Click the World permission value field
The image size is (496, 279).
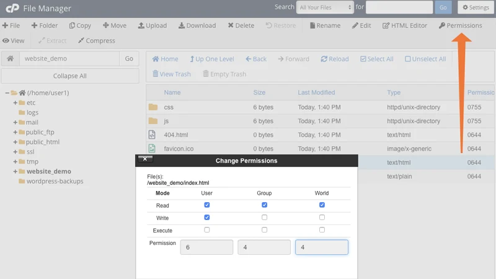pyautogui.click(x=321, y=247)
